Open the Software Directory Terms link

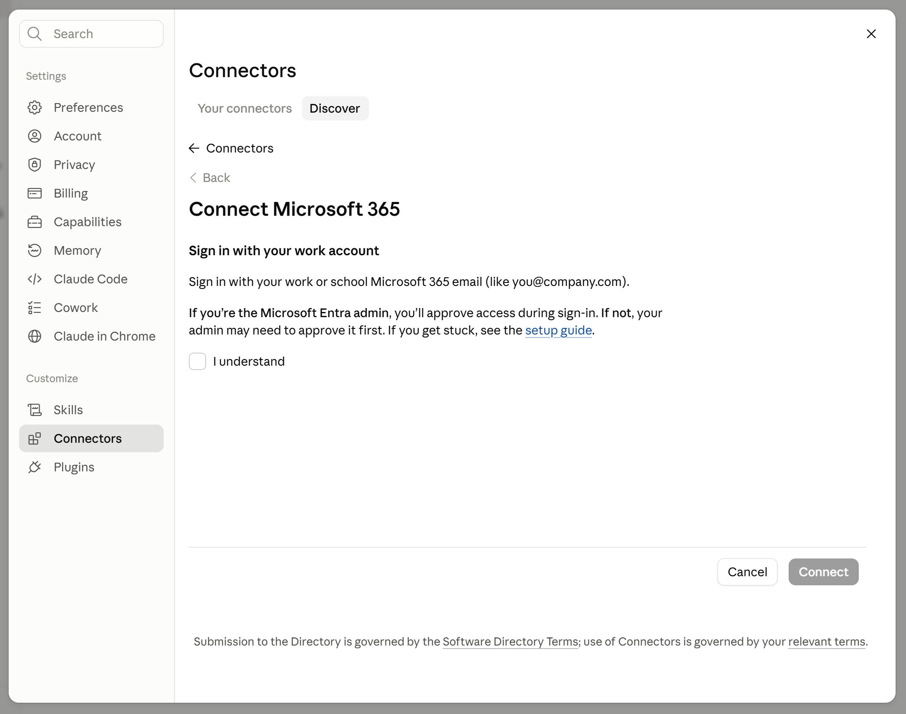[511, 642]
